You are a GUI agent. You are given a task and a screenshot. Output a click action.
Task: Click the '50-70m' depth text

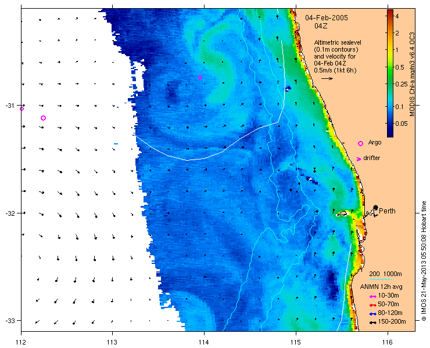point(388,304)
